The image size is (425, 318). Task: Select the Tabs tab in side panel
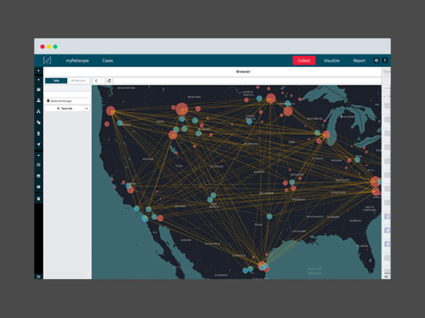coord(56,81)
